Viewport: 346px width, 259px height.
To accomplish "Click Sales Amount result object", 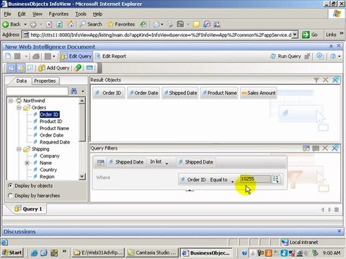I will coord(259,93).
